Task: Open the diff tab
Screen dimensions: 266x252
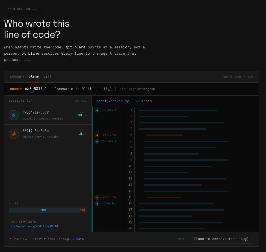Action: 47,76
